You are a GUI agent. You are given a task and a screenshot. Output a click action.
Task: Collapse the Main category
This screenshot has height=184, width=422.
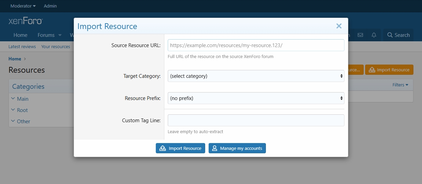coord(13,98)
